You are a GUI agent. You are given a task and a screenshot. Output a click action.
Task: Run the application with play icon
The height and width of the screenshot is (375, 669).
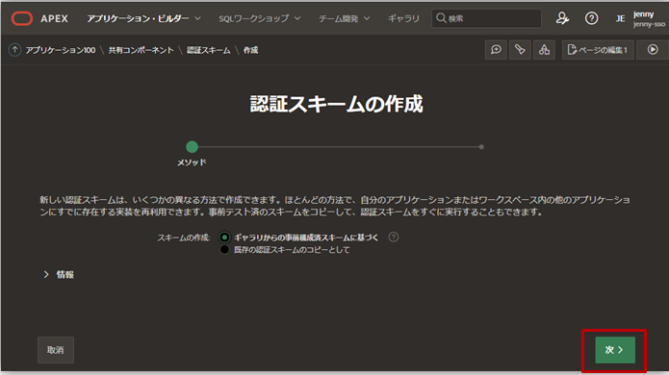point(653,50)
